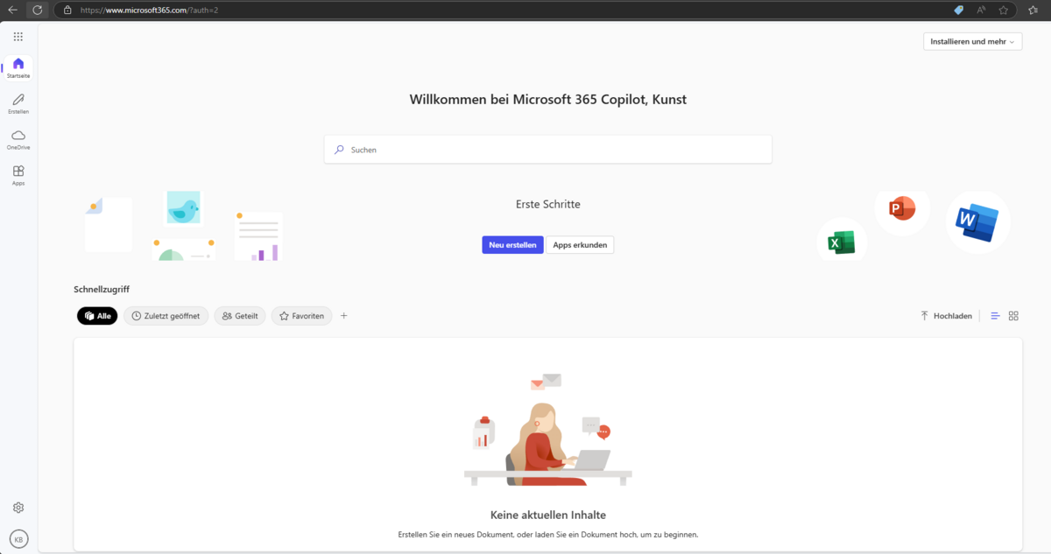Click the Neu erstellen button
Image resolution: width=1051 pixels, height=554 pixels.
coord(512,245)
